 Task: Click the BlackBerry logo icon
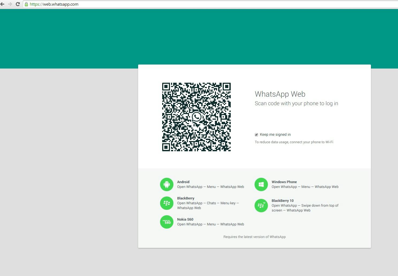pos(167,203)
